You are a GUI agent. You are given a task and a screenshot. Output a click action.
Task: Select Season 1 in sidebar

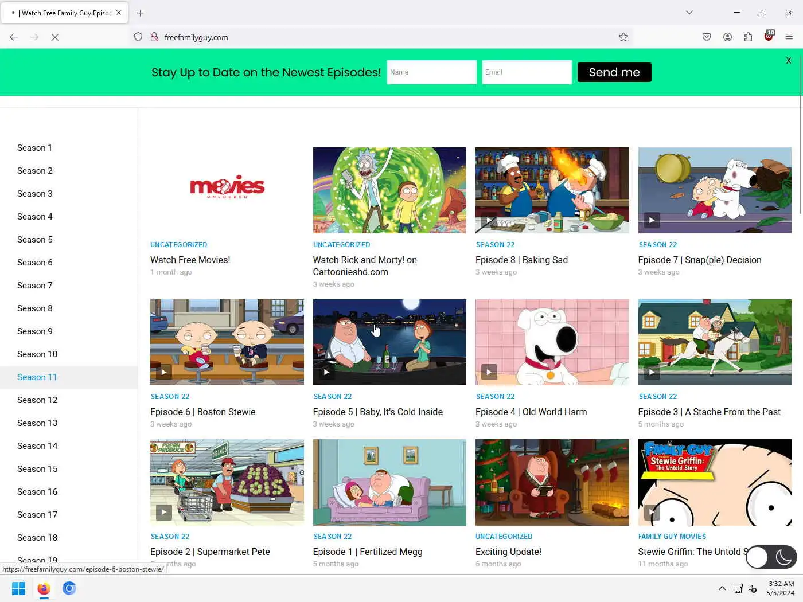(x=34, y=148)
